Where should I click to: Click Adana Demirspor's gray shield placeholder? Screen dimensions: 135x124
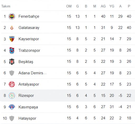(x=12, y=73)
